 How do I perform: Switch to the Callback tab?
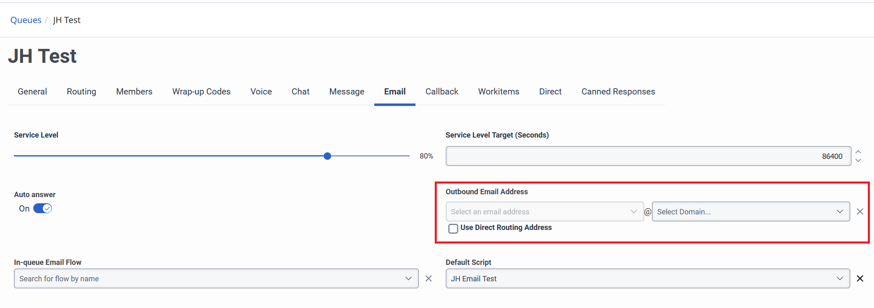(x=442, y=92)
